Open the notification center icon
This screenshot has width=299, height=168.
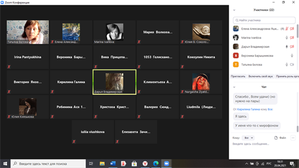[x=292, y=164]
